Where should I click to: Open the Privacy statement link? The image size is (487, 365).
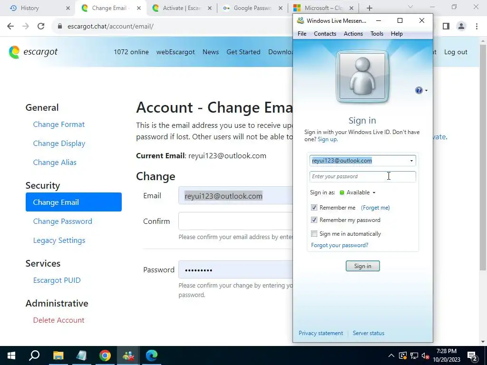pos(321,333)
